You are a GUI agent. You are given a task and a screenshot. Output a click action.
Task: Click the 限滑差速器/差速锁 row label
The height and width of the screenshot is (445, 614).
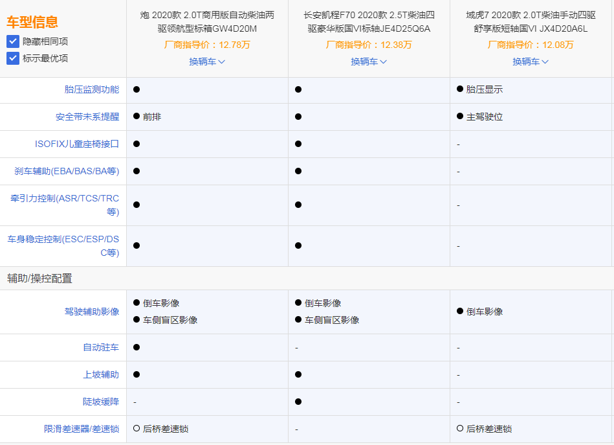pyautogui.click(x=82, y=429)
